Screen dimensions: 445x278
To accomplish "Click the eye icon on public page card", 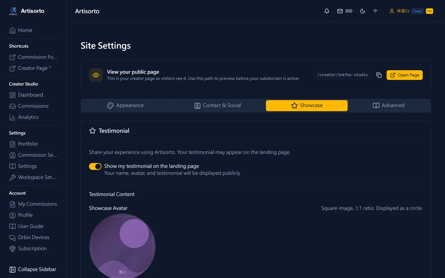I will 96,75.
